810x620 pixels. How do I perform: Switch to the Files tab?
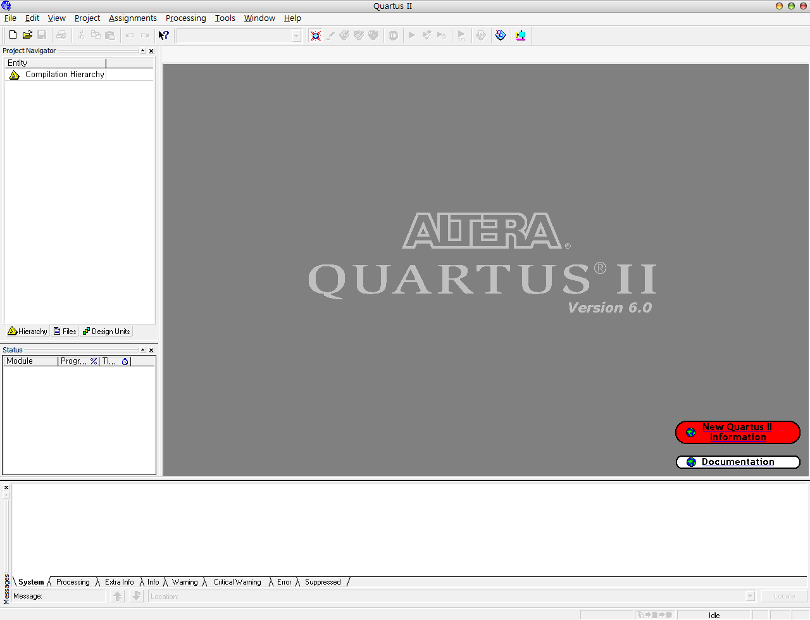tap(65, 332)
